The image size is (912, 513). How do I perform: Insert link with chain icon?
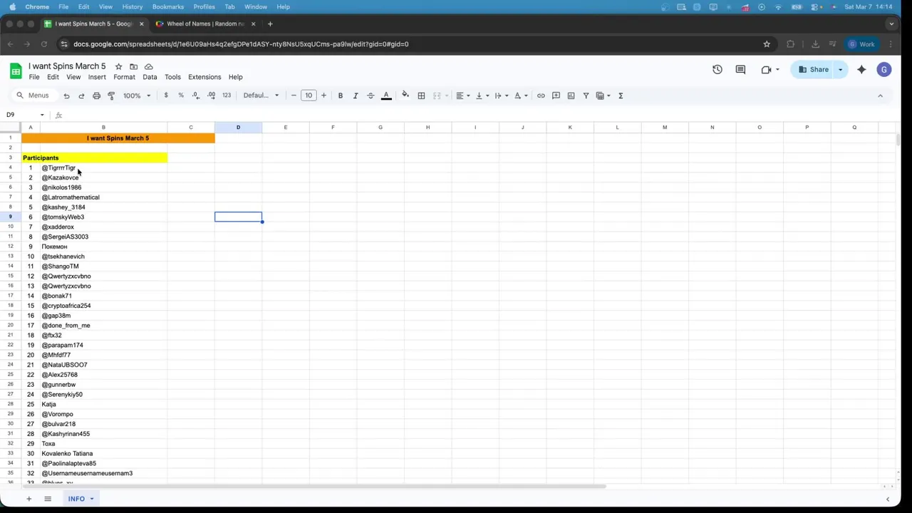[541, 95]
